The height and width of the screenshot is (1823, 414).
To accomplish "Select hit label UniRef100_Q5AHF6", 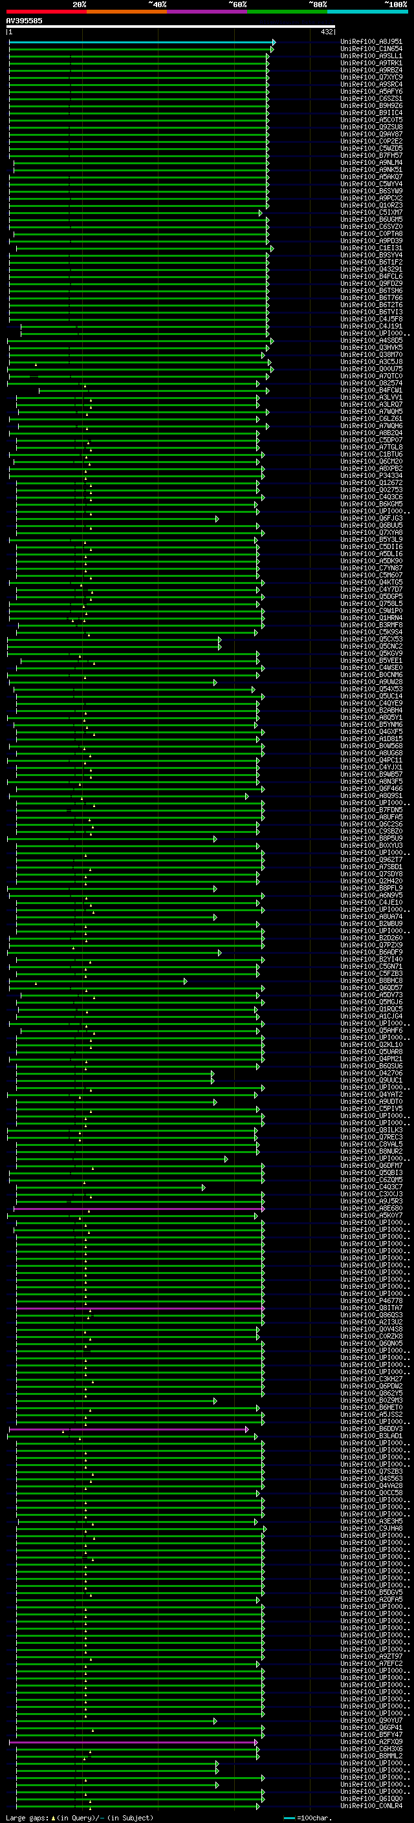I will (x=371, y=1030).
